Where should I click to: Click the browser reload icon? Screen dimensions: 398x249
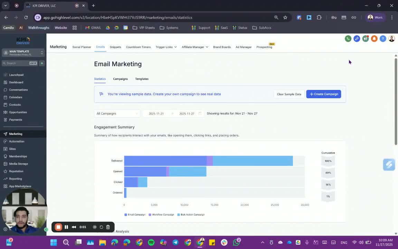(x=26, y=18)
